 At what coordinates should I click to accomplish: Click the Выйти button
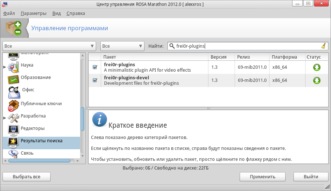click(311, 177)
